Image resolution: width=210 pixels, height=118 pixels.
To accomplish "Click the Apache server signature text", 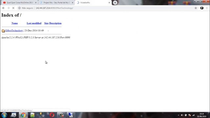I will [x=36, y=37].
